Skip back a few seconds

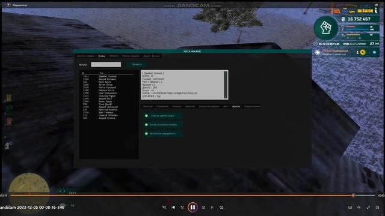[182, 208]
